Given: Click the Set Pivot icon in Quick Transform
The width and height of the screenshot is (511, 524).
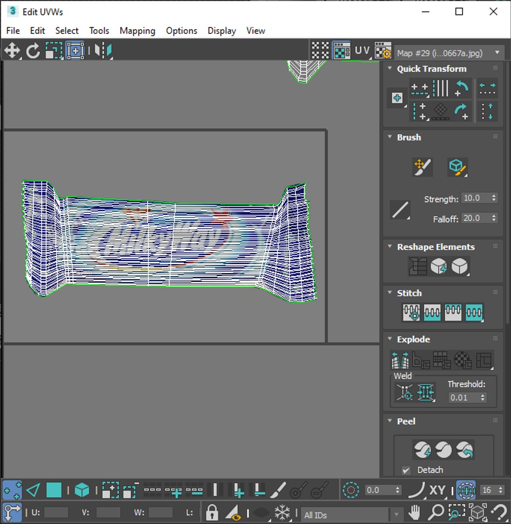Looking at the screenshot, I should pos(397,98).
